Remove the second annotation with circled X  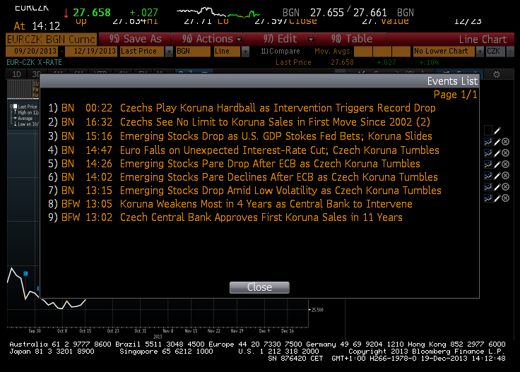click(x=505, y=152)
